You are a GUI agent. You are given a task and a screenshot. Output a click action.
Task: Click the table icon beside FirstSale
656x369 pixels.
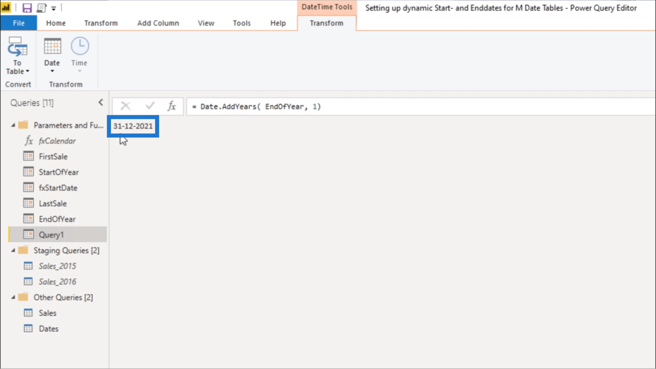pyautogui.click(x=29, y=156)
